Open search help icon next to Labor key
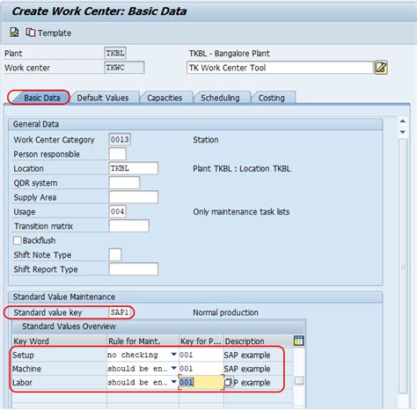This screenshot has width=417, height=411. click(x=228, y=382)
